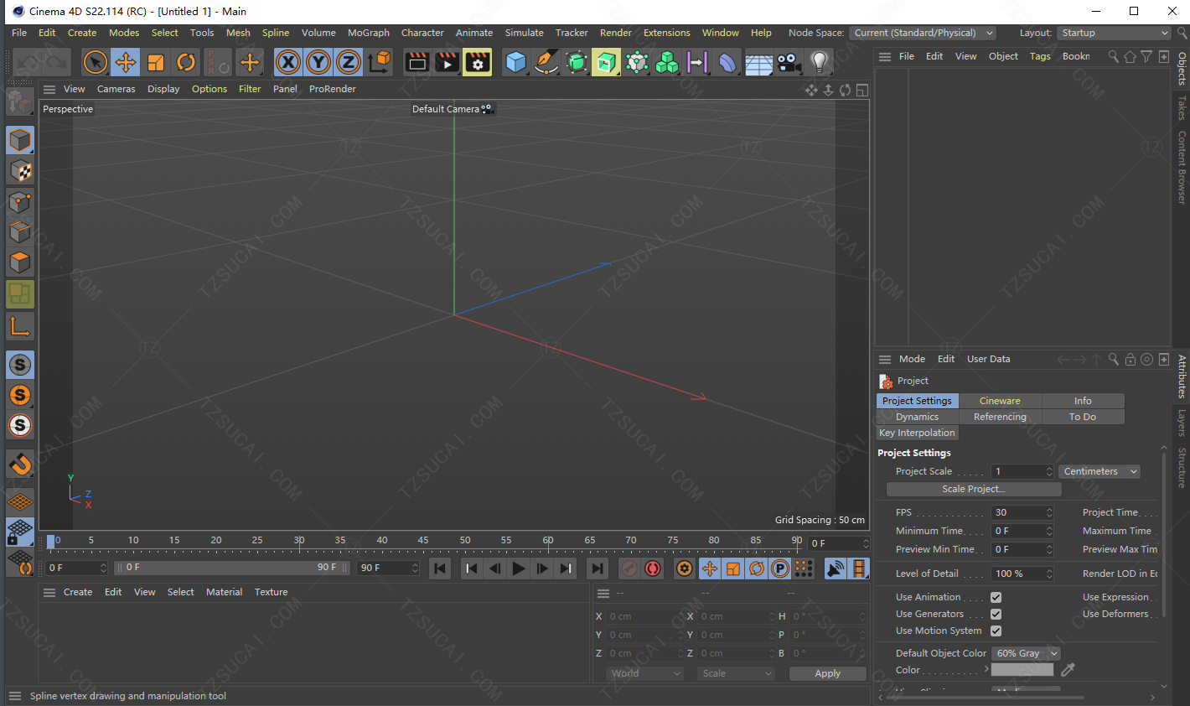Image resolution: width=1190 pixels, height=706 pixels.
Task: Switch to the Cineware tab
Action: click(1000, 401)
